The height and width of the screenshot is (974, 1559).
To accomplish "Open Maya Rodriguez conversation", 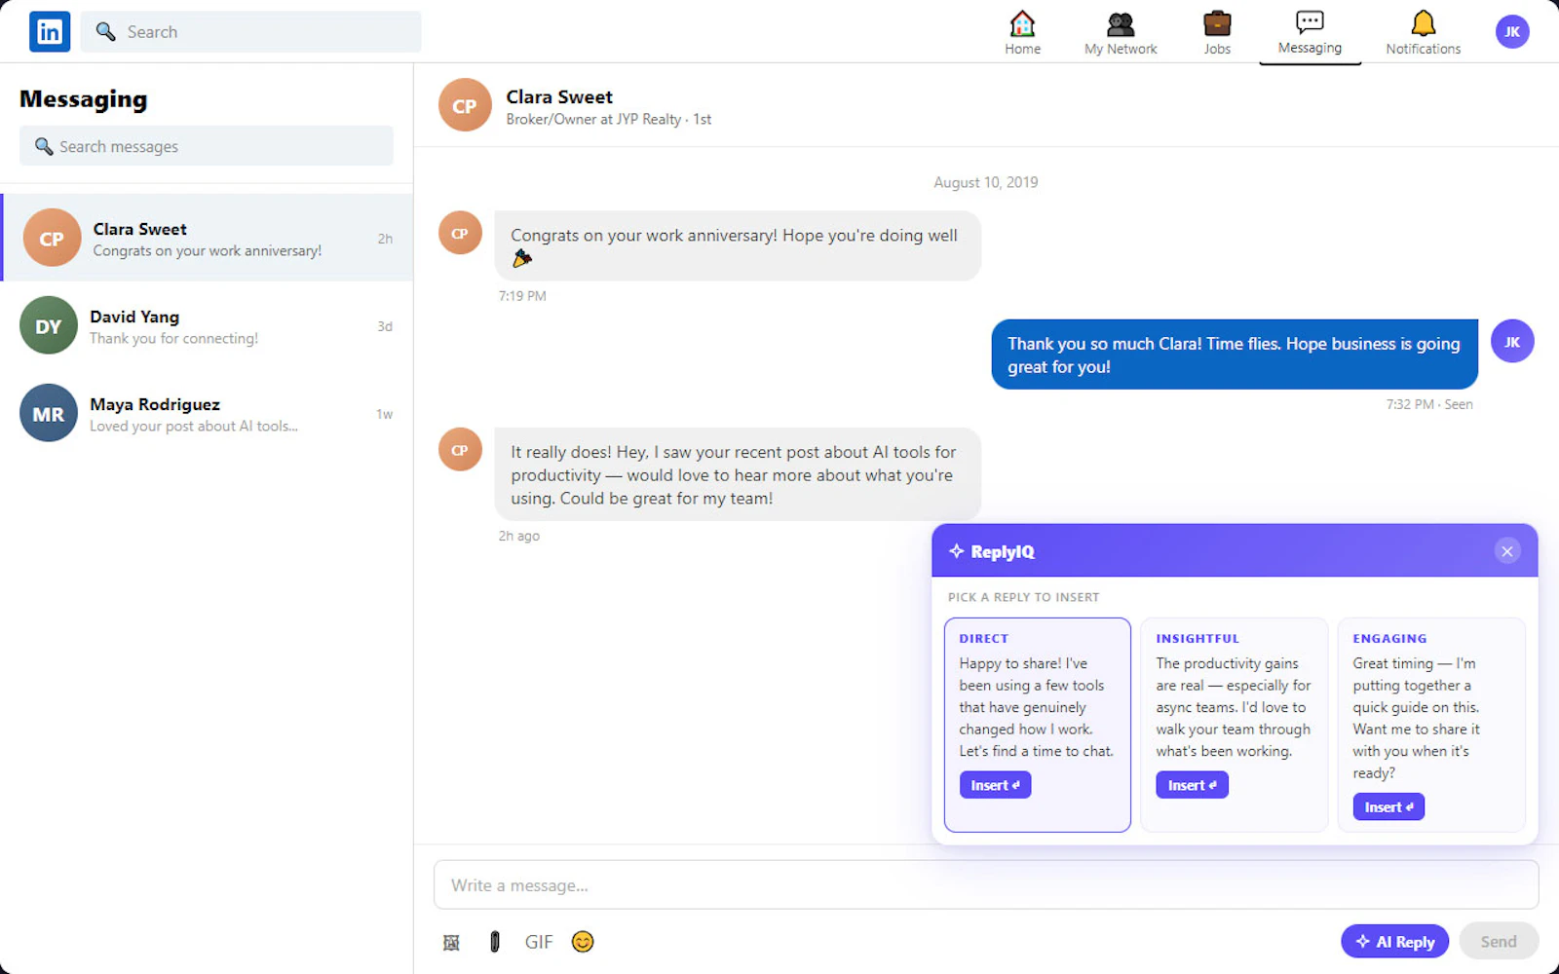I will point(207,413).
